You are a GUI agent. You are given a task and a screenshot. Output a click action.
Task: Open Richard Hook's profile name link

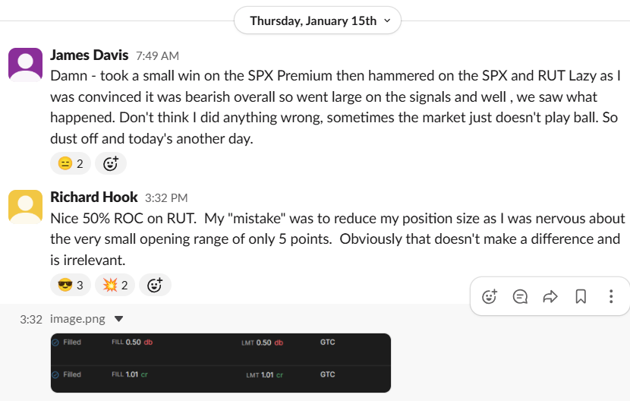click(x=93, y=197)
